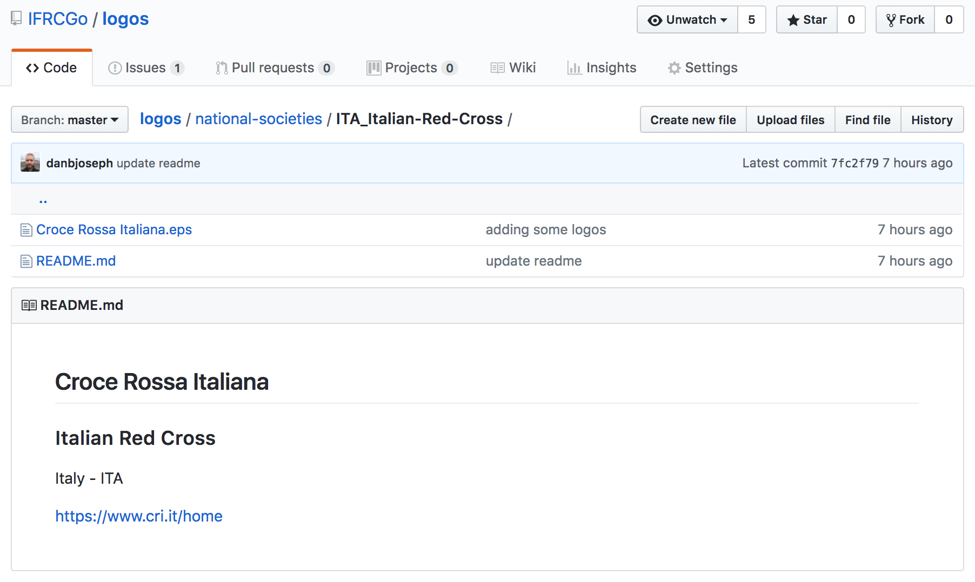Click Create new file button

point(693,120)
